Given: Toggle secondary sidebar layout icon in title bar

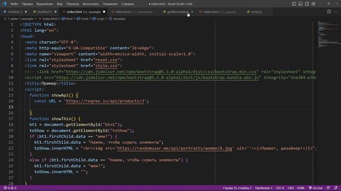Looking at the screenshot, I should point(307,4).
